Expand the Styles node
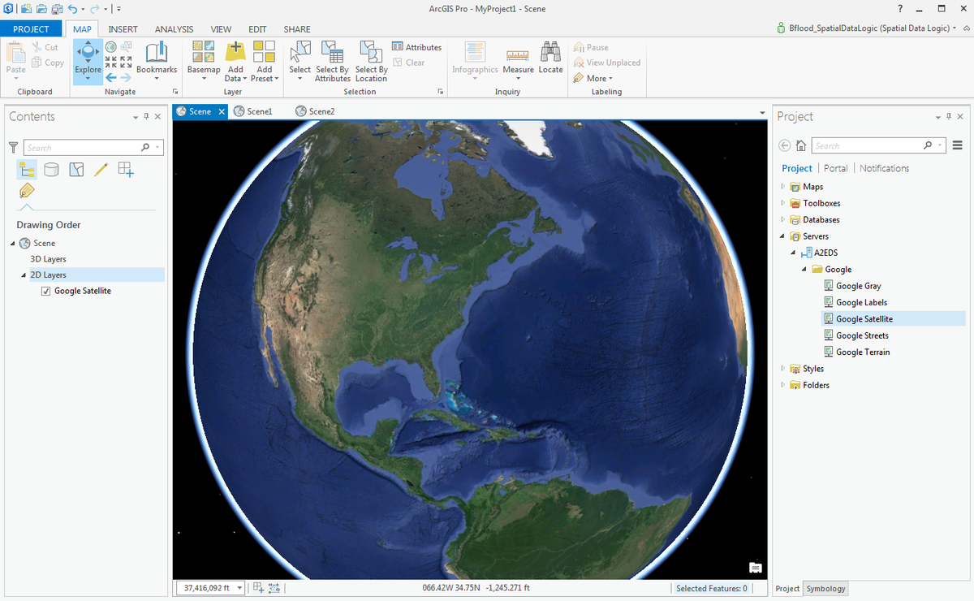Viewport: 974px width, 601px height. 782,369
